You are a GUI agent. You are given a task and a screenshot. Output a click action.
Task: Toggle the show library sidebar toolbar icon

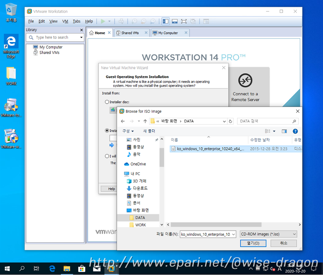[166, 21]
